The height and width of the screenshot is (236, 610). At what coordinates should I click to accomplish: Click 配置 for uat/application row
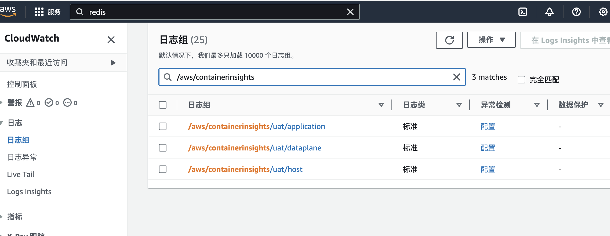pyautogui.click(x=488, y=126)
